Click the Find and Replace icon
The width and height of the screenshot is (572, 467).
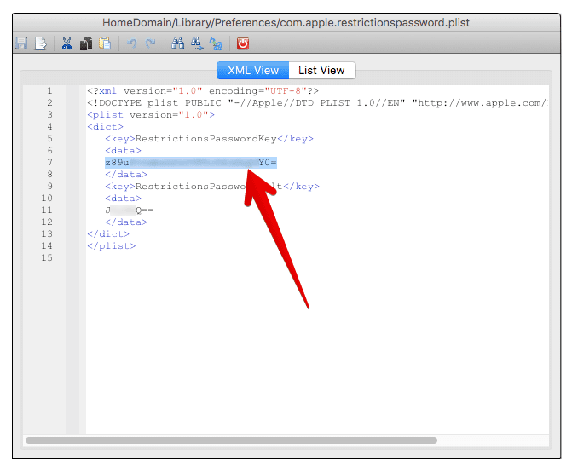point(216,43)
